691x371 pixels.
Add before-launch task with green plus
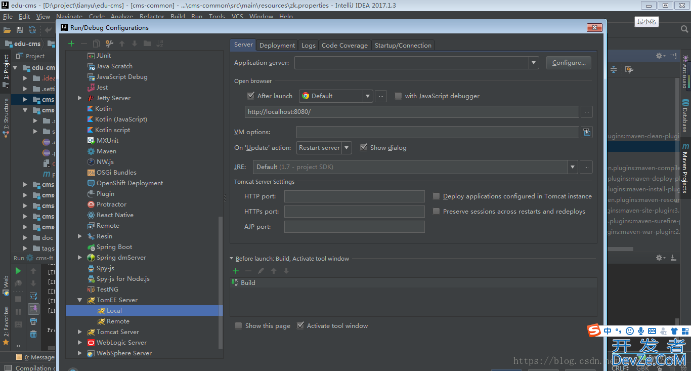236,271
